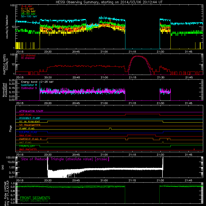Click the BAD PACKETS flag label
The height and width of the screenshot is (206, 206).
[x=28, y=150]
